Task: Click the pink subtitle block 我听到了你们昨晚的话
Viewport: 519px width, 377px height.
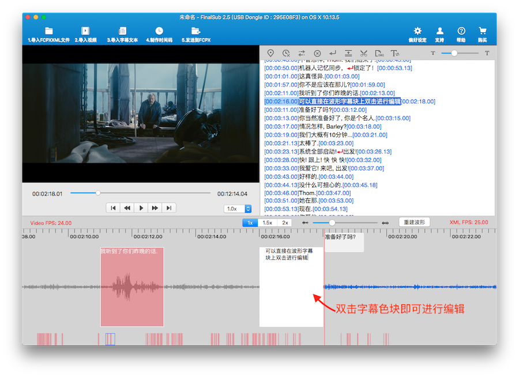Action: (x=132, y=287)
